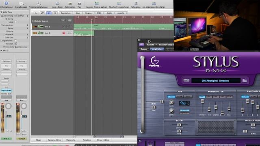Toggle the Notation checkbox
Screen dimensions: 260x146
click(x=15, y=44)
